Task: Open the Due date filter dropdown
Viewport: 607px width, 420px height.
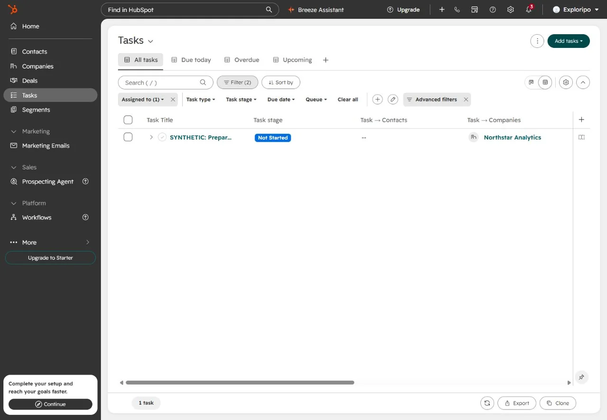Action: pyautogui.click(x=281, y=100)
